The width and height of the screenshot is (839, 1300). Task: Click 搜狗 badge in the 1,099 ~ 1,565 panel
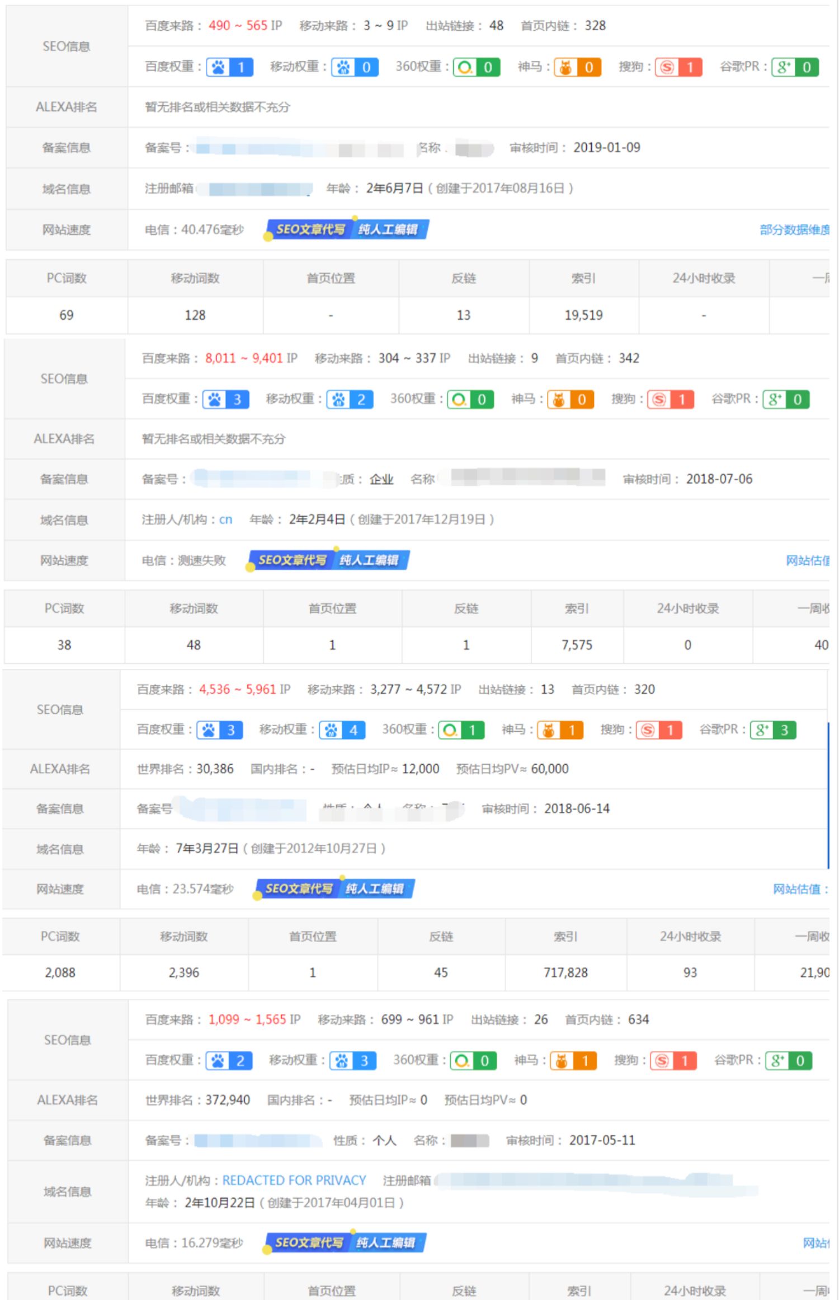pyautogui.click(x=673, y=1060)
